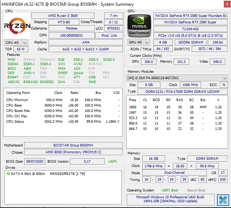Click the 256-bit bus width field

[x=218, y=42]
